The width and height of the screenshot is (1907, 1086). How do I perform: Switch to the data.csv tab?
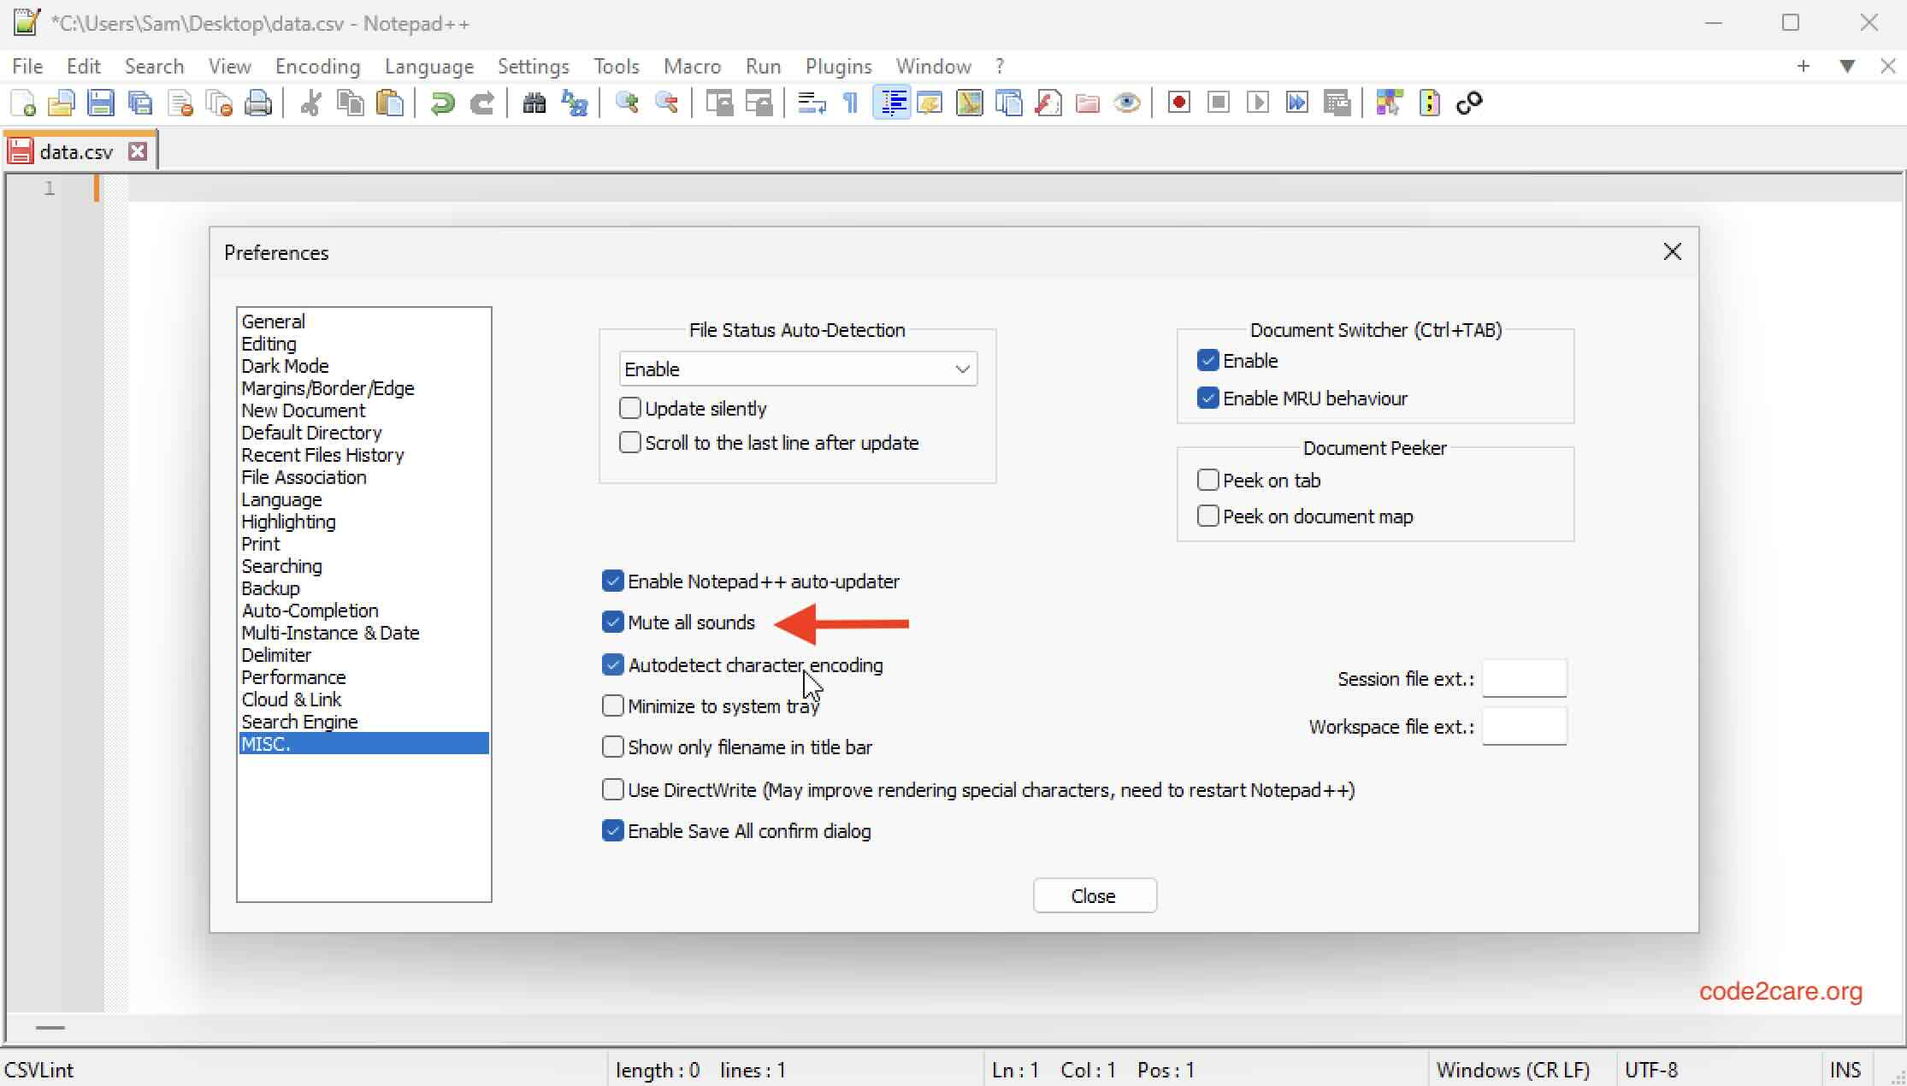[77, 151]
